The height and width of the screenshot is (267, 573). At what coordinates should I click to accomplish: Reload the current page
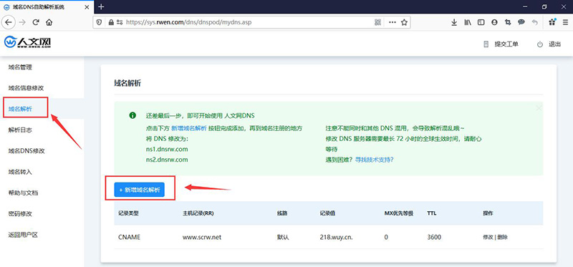36,22
